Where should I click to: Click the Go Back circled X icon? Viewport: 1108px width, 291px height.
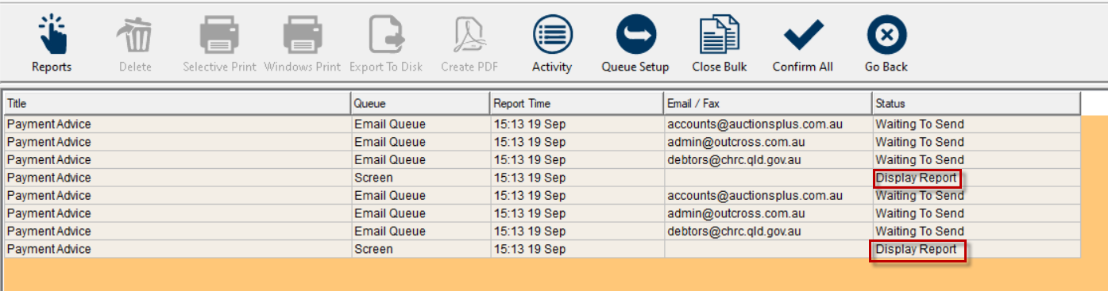[886, 35]
